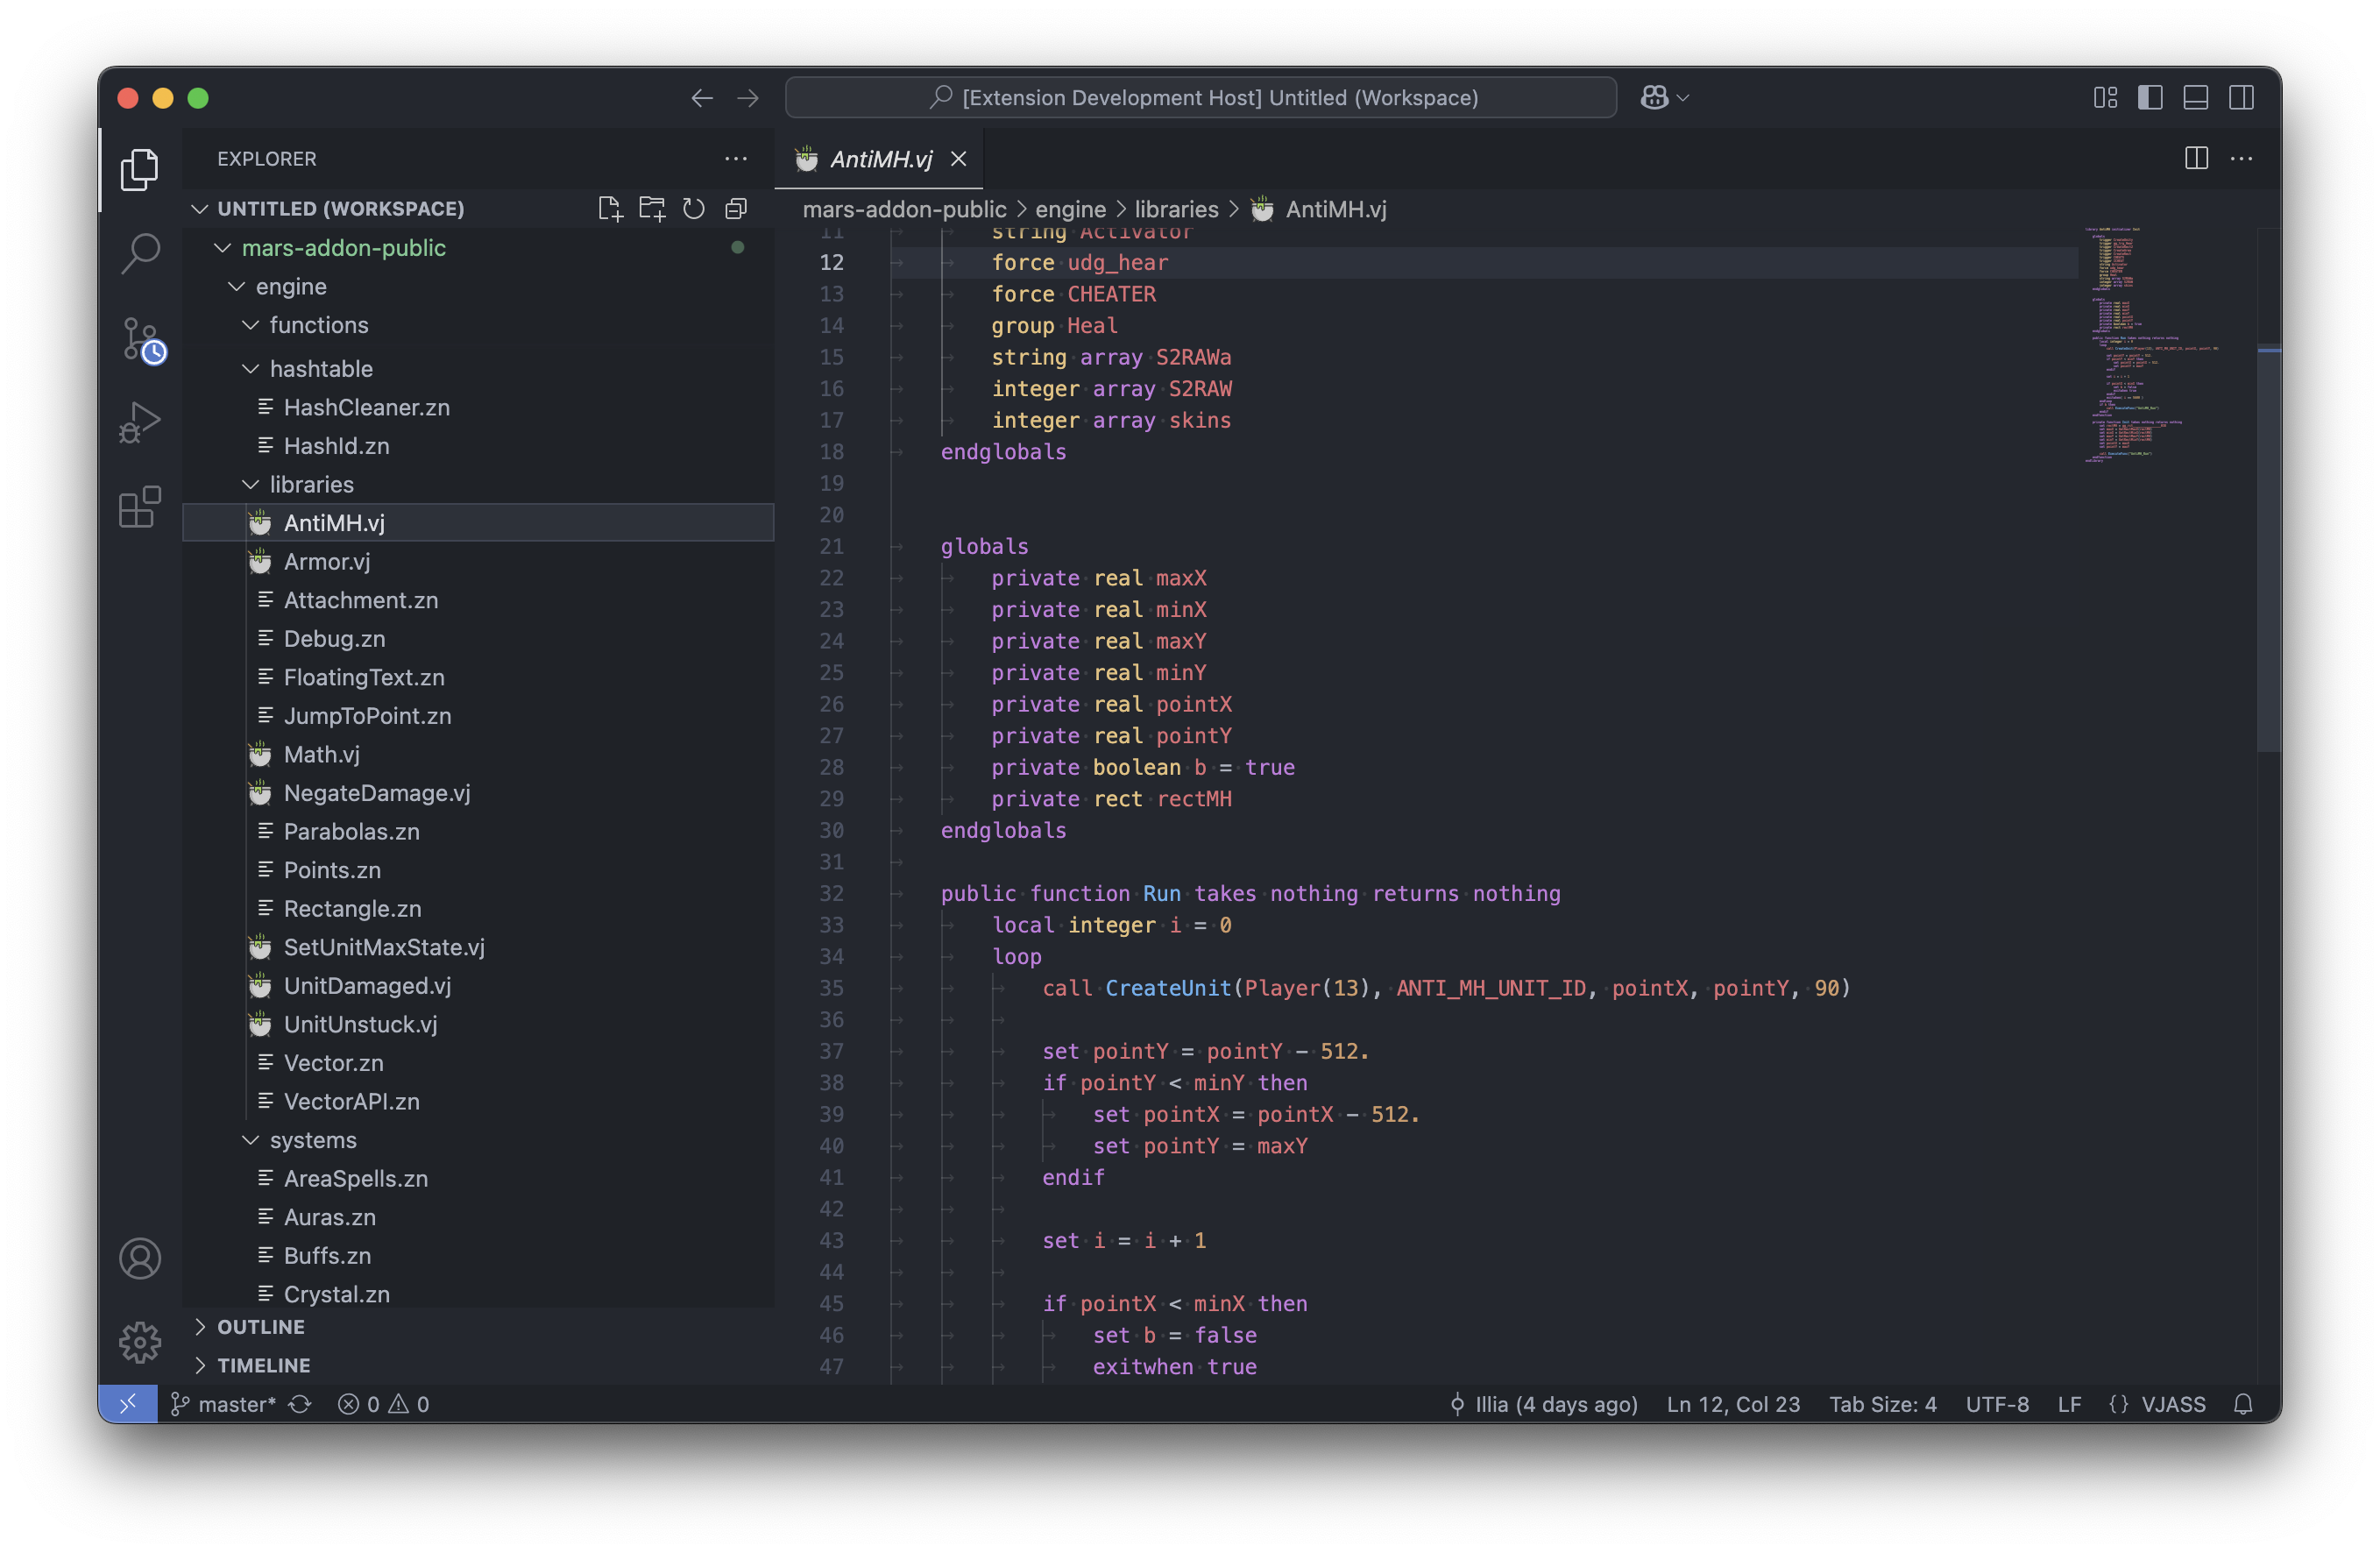Open the Extensions view
This screenshot has height=1553, width=2380.
tap(140, 507)
